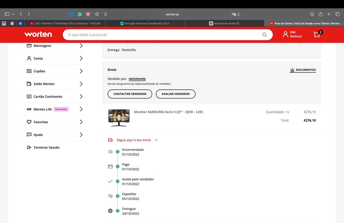Click the star bookmark icon in toolbar

coord(97,14)
